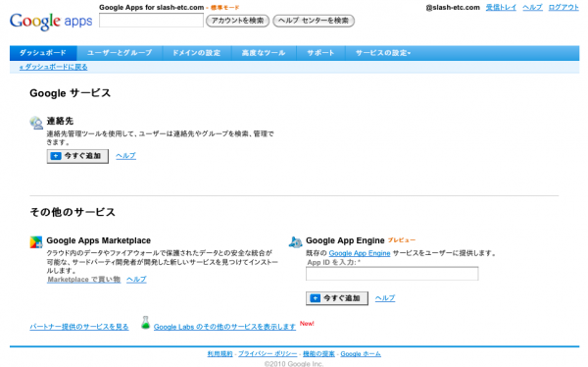Open the Google ホーム footer link

click(x=361, y=354)
